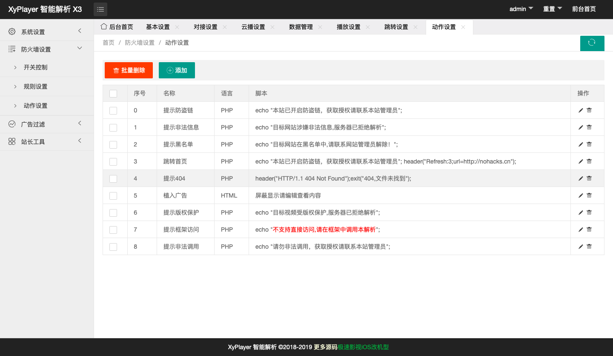Open 规则设置 in the sidebar

tap(36, 86)
